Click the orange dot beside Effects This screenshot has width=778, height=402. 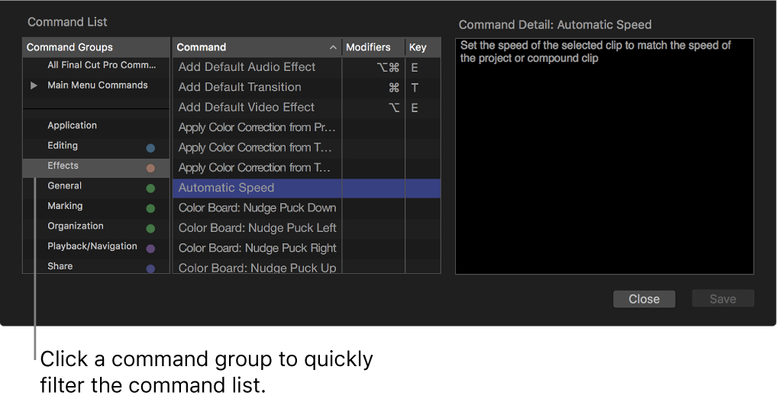tap(150, 168)
